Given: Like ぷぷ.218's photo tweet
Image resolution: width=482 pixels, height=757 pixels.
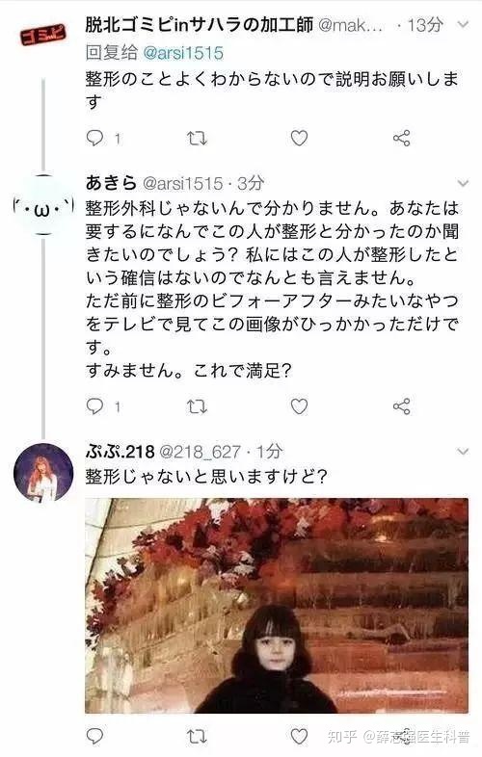Looking at the screenshot, I should 299,736.
